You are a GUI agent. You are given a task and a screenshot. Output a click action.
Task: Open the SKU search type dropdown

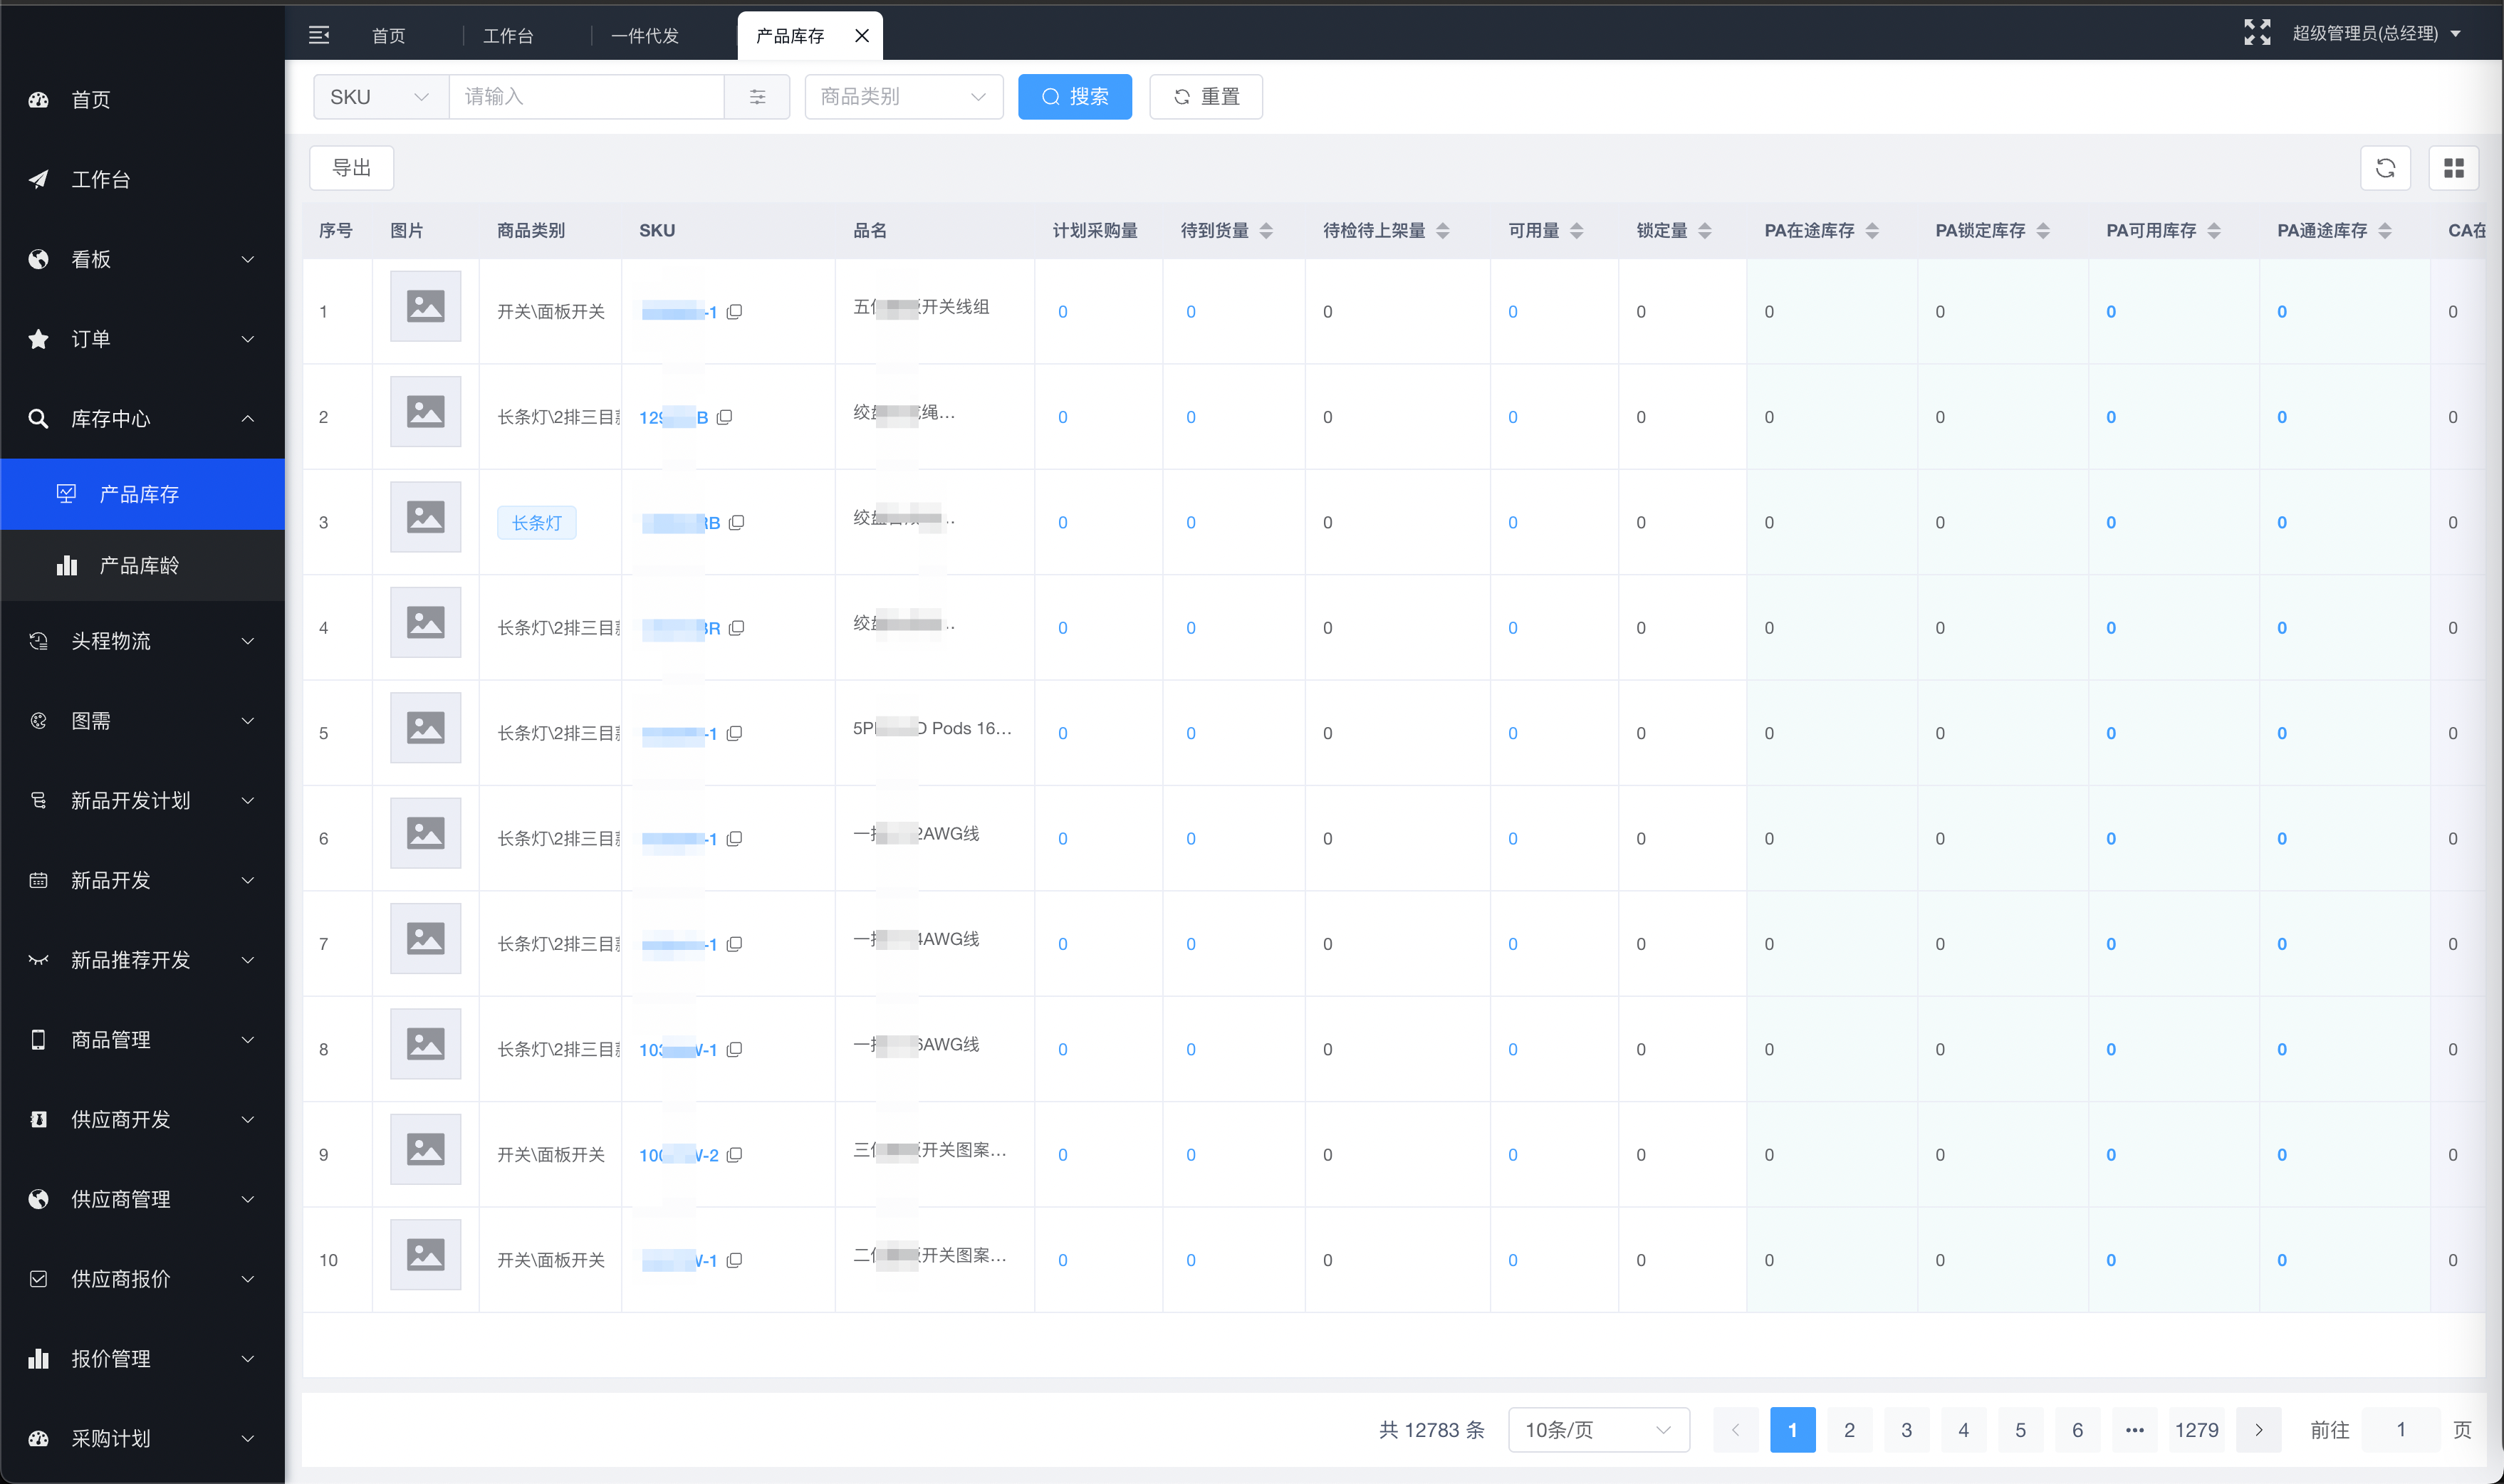click(x=380, y=97)
